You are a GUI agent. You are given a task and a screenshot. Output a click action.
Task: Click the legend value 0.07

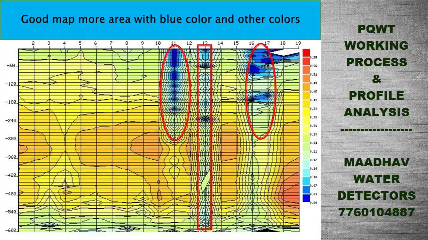click(x=314, y=186)
